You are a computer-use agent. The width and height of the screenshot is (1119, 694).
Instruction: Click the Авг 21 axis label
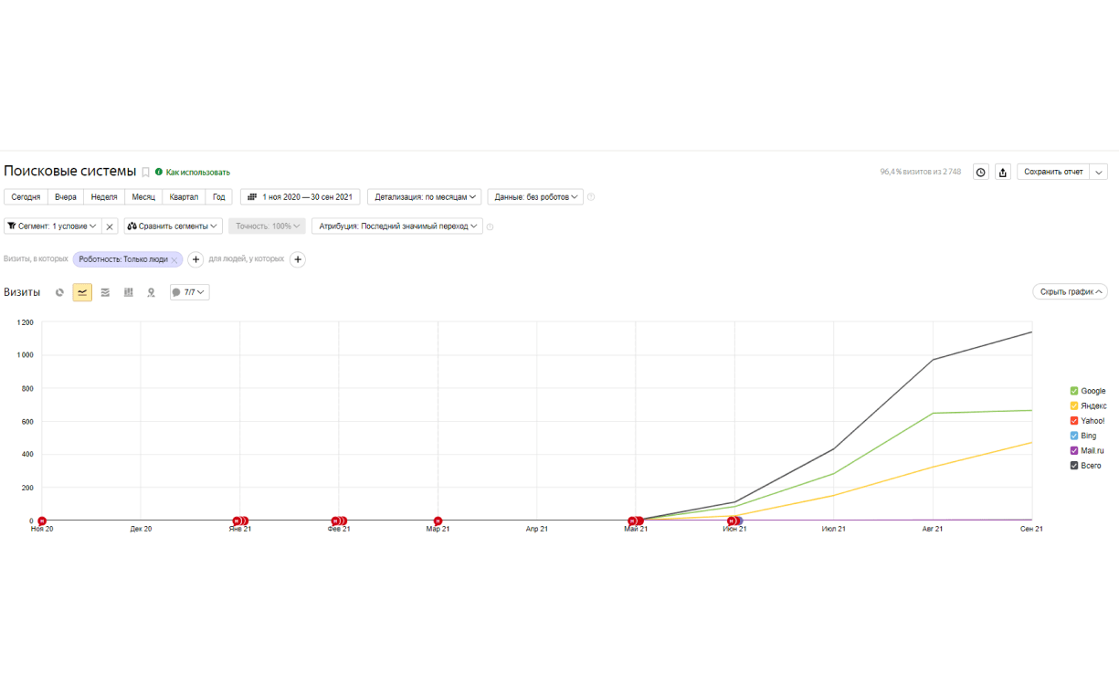[933, 529]
